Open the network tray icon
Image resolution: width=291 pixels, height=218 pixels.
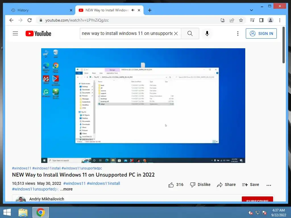257,213
